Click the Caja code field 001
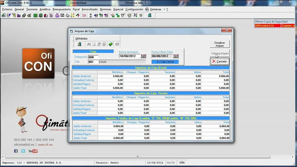Image resolution: width=297 pixels, height=167 pixels. tap(93, 62)
